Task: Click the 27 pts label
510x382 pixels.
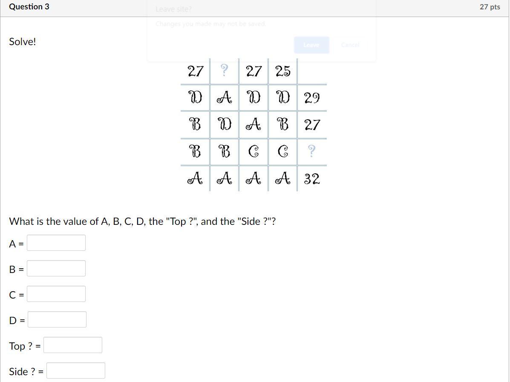Action: (490, 6)
